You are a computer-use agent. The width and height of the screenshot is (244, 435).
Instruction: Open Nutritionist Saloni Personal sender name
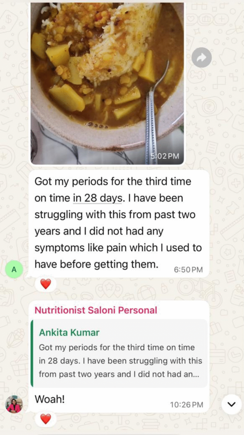96,310
